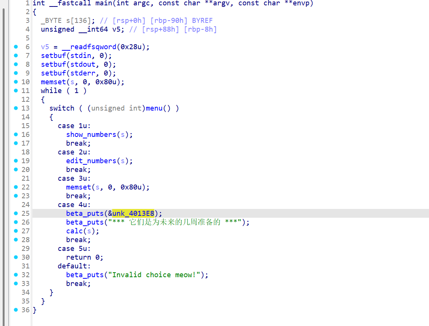
Task: Toggle breakpoint on line 22 memset call
Action: (x=16, y=187)
